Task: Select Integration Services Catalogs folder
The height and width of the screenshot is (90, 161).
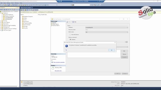Action: pos(10,28)
